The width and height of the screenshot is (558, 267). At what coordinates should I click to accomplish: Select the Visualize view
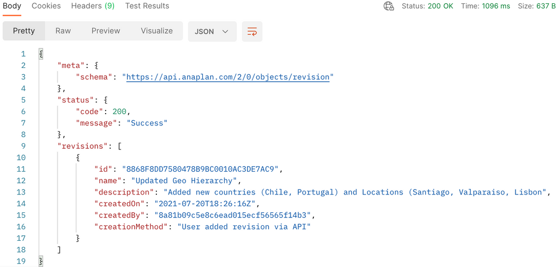156,31
